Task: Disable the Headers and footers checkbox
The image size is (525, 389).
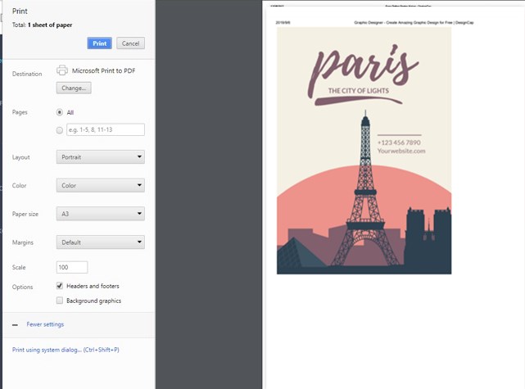Action: pyautogui.click(x=60, y=286)
